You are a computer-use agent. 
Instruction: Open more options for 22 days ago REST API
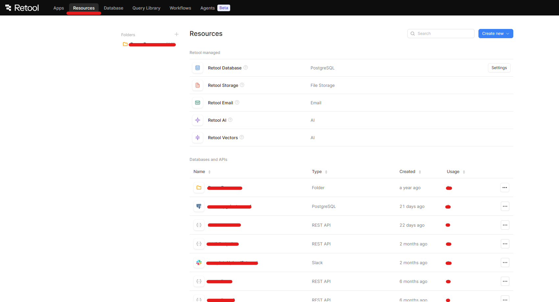(505, 225)
